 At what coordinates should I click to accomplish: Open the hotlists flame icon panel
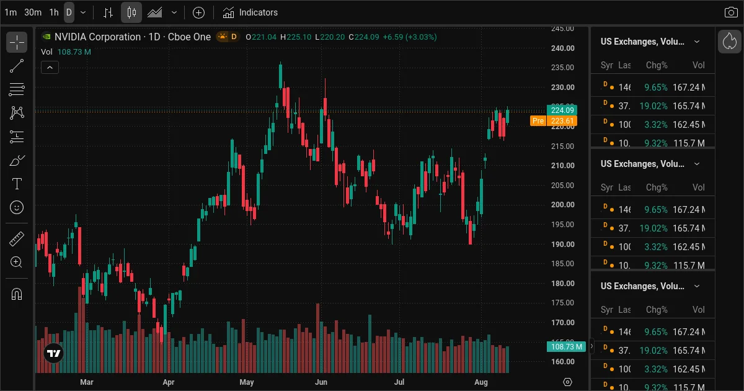point(730,42)
